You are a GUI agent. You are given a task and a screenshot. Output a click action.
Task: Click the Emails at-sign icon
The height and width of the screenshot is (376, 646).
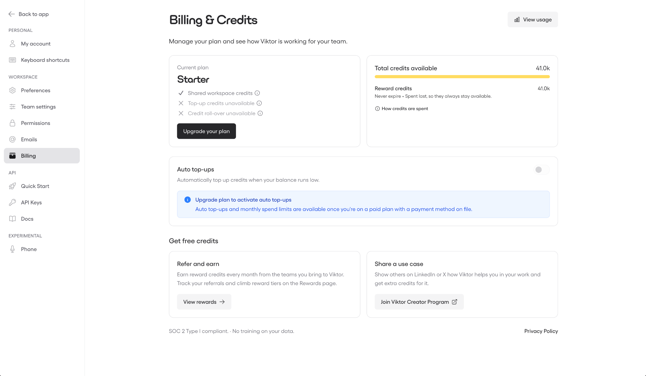(12, 139)
